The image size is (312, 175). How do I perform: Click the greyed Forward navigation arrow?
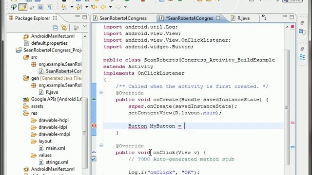[118, 7]
